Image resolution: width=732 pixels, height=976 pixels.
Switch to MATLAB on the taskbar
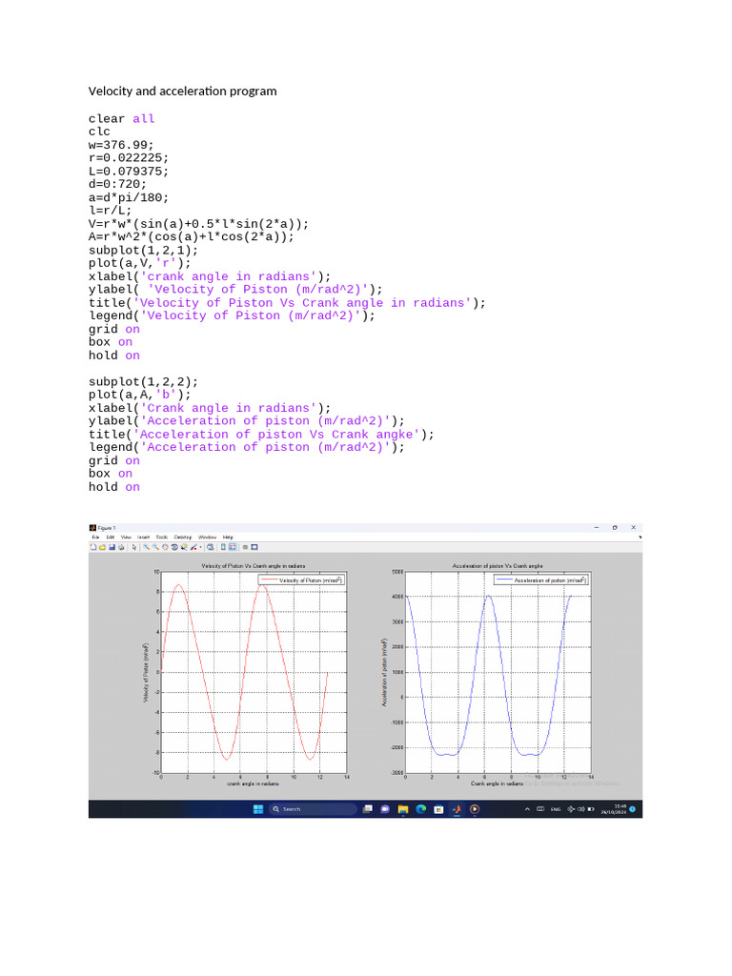(457, 809)
